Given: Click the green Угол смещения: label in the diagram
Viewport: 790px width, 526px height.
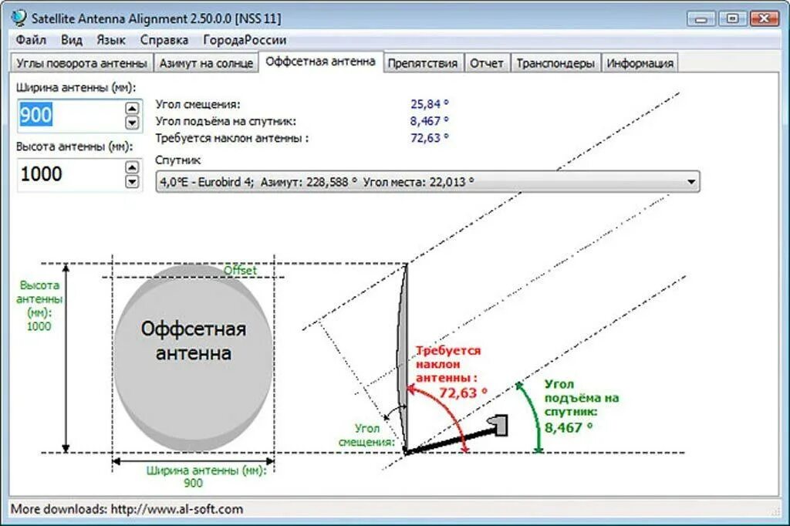Looking at the screenshot, I should point(366,435).
